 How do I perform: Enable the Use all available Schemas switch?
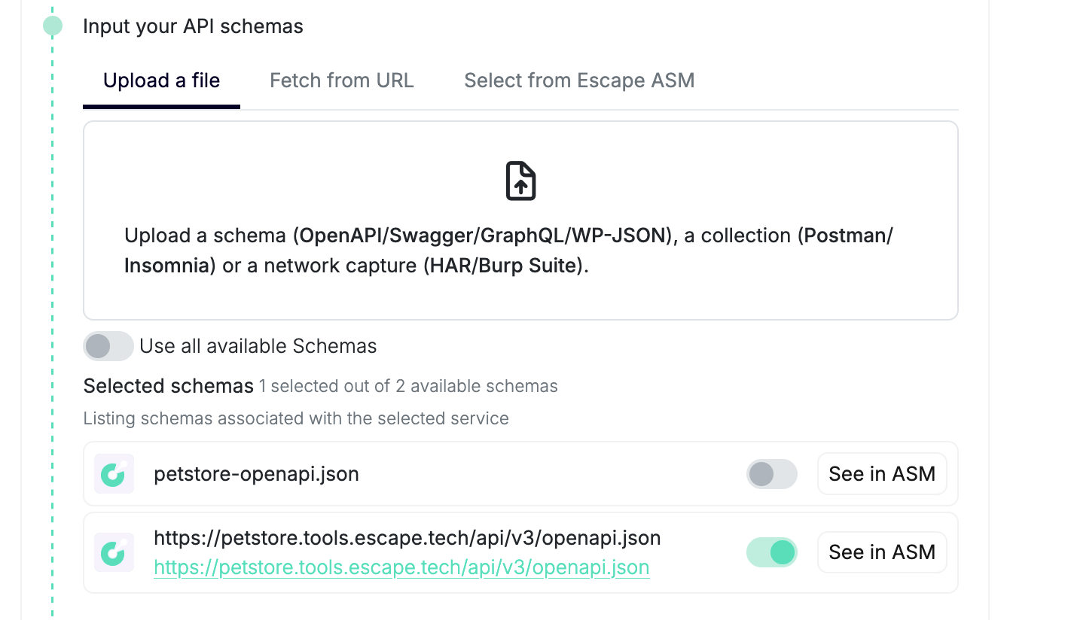(x=108, y=346)
